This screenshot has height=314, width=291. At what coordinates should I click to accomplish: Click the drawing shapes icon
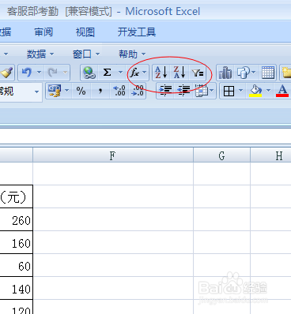(243, 73)
